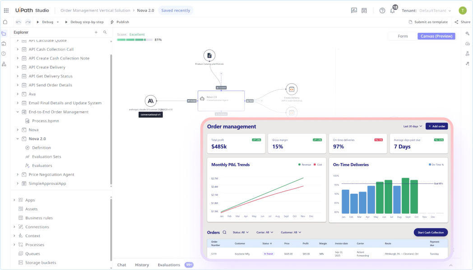Open the Status: All filter
This screenshot has width=473, height=270.
coord(241,232)
